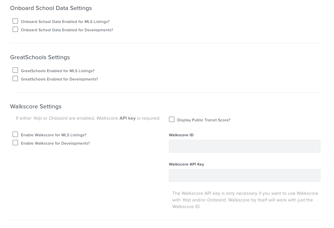Click the GreatSchools Settings heading

click(x=40, y=57)
